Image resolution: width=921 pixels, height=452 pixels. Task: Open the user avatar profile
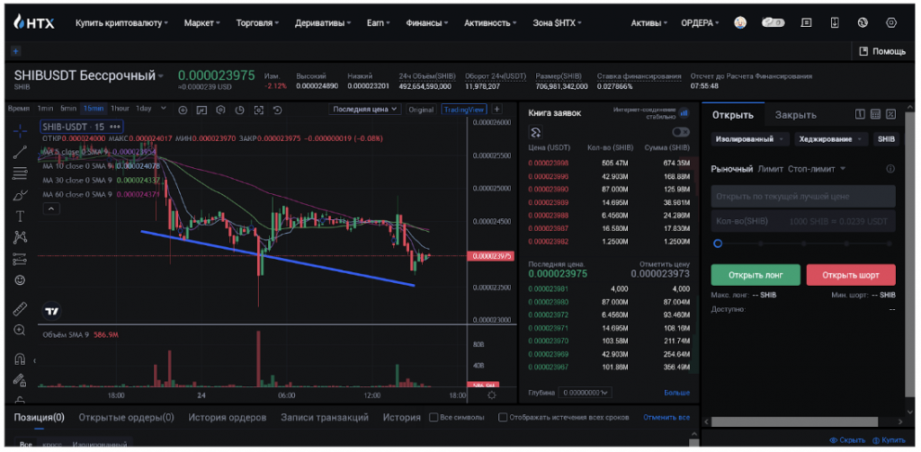[x=740, y=22]
